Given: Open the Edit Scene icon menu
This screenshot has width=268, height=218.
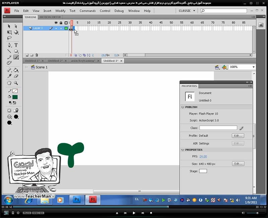Looking at the screenshot, I should [x=217, y=67].
